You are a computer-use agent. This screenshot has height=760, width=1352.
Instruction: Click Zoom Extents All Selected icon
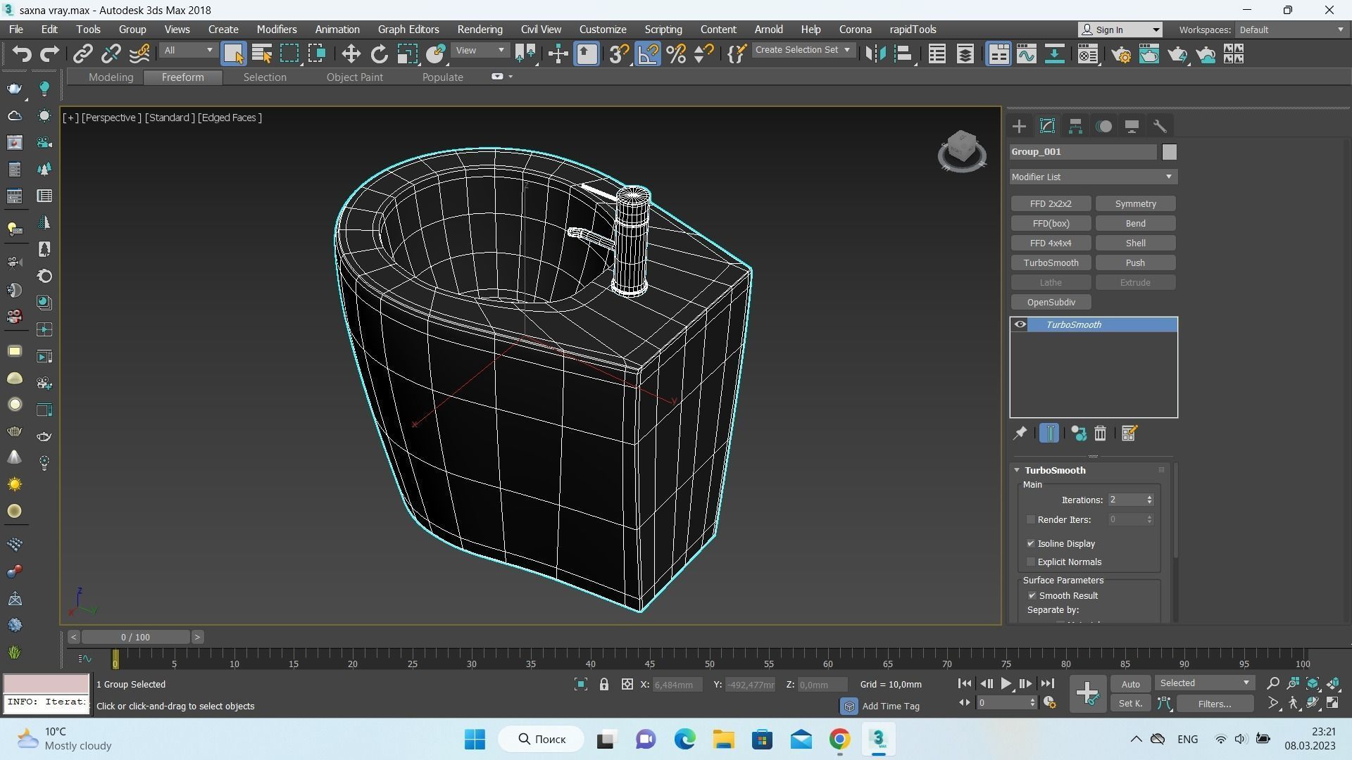(x=1333, y=684)
